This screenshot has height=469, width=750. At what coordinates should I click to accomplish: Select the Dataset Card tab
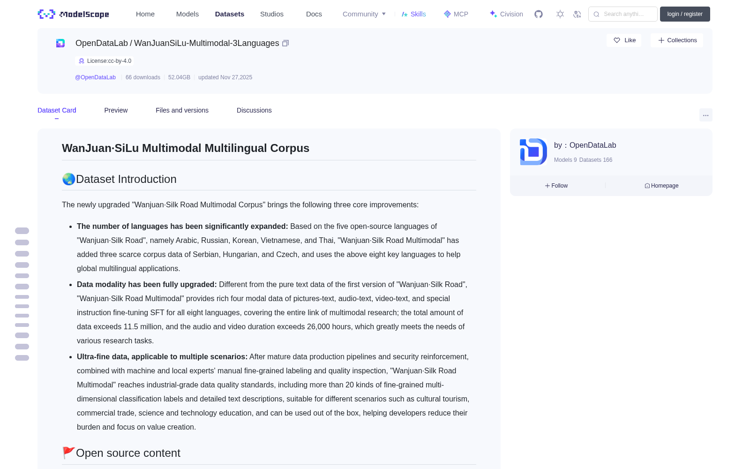[57, 110]
